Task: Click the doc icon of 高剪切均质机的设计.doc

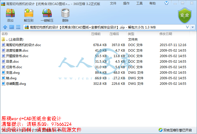Action: (3, 45)
